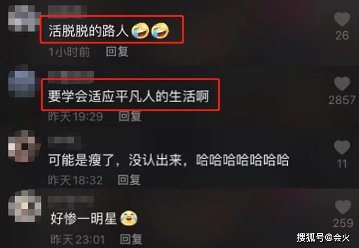Reply to the comment posted 昨天 18:32

click(x=129, y=180)
